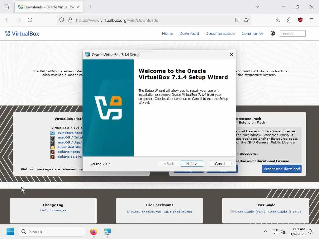Switch to the VirtualBox installer taskbar icon

click(x=107, y=232)
